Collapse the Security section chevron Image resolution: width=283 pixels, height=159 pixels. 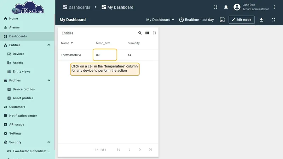49,142
